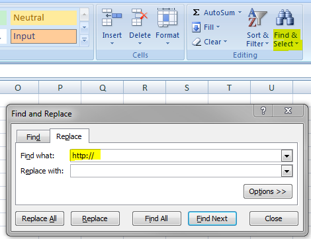Click the Find & Select binoculars icon
311x239 pixels.
click(285, 17)
